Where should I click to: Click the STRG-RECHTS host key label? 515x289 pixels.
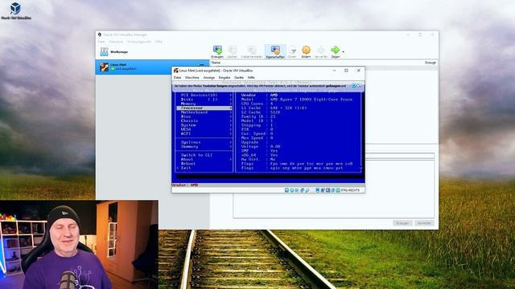350,190
